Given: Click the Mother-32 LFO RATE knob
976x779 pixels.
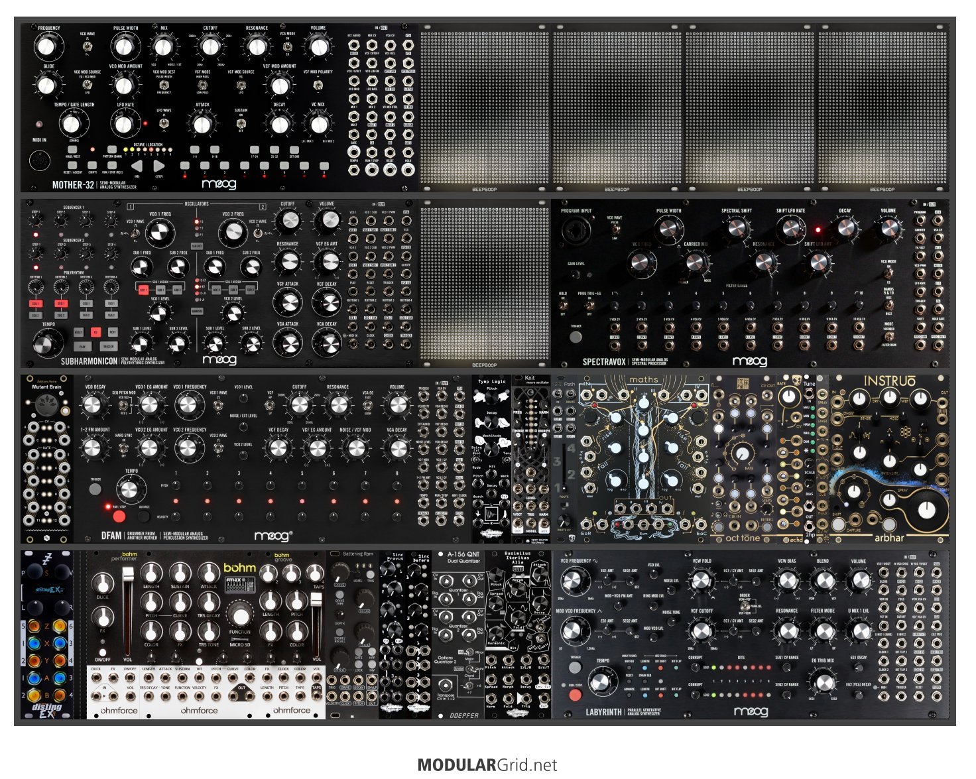Looking at the screenshot, I should tap(125, 124).
